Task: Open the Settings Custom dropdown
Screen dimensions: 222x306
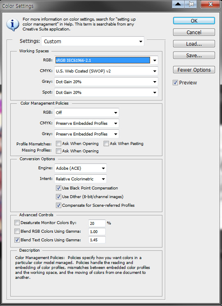Action: click(92, 41)
